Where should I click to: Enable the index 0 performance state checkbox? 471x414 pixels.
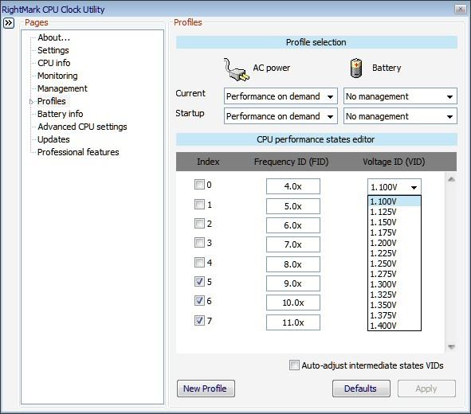(x=199, y=185)
